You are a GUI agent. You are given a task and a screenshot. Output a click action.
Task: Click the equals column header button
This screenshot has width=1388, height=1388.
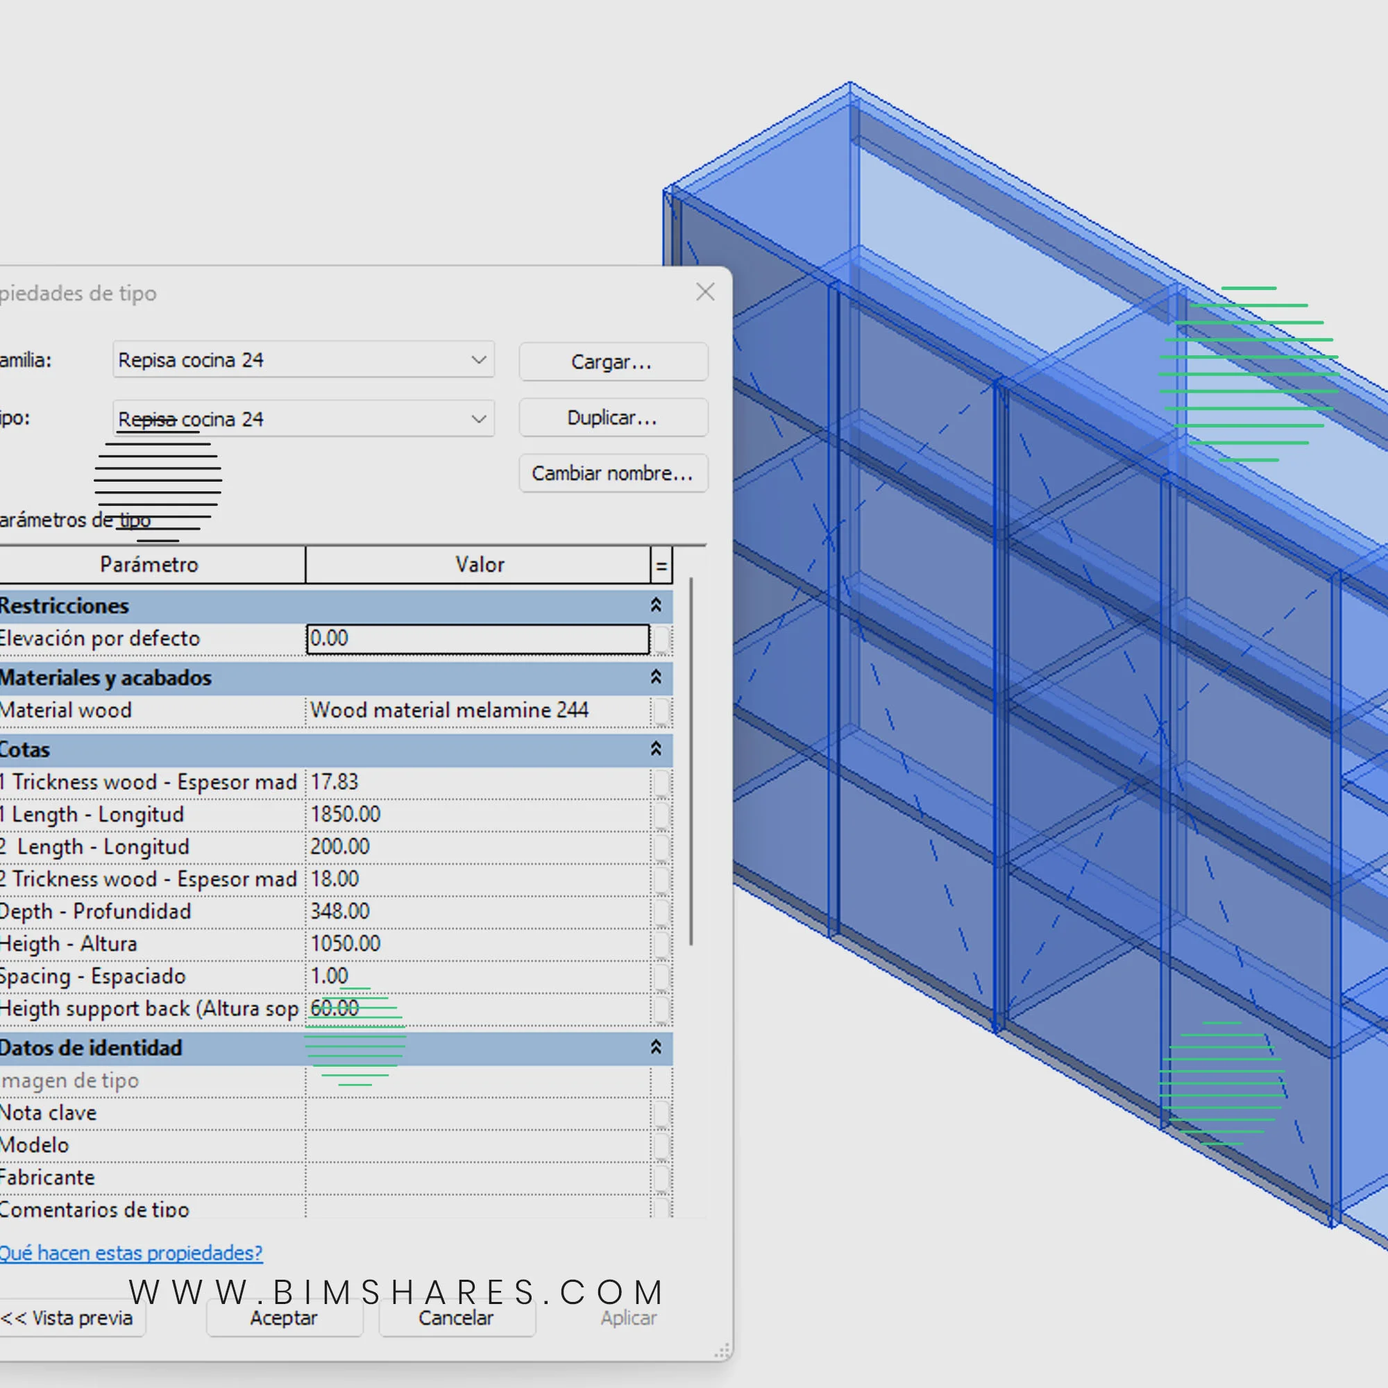661,566
